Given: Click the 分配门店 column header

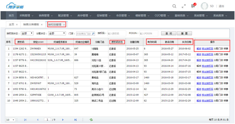Looking at the screenshot, I should coord(100,42).
